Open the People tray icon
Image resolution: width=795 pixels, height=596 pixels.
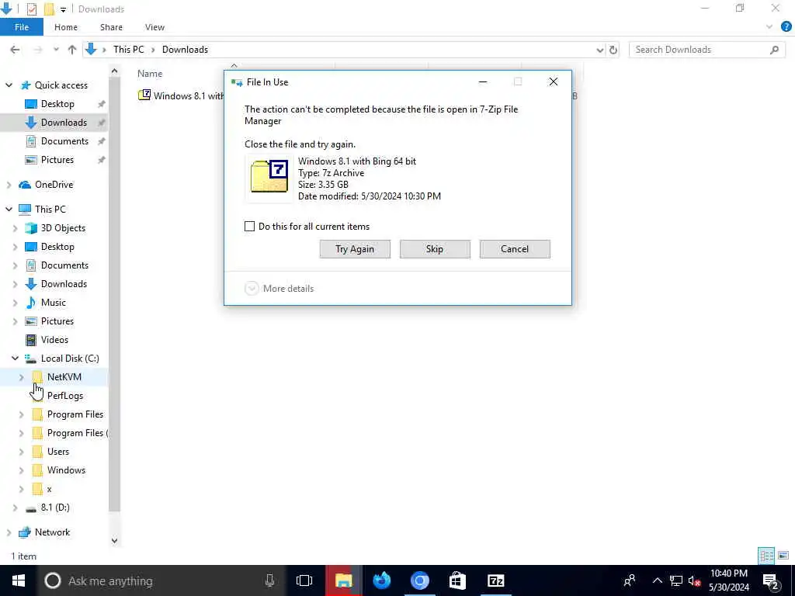coord(630,580)
